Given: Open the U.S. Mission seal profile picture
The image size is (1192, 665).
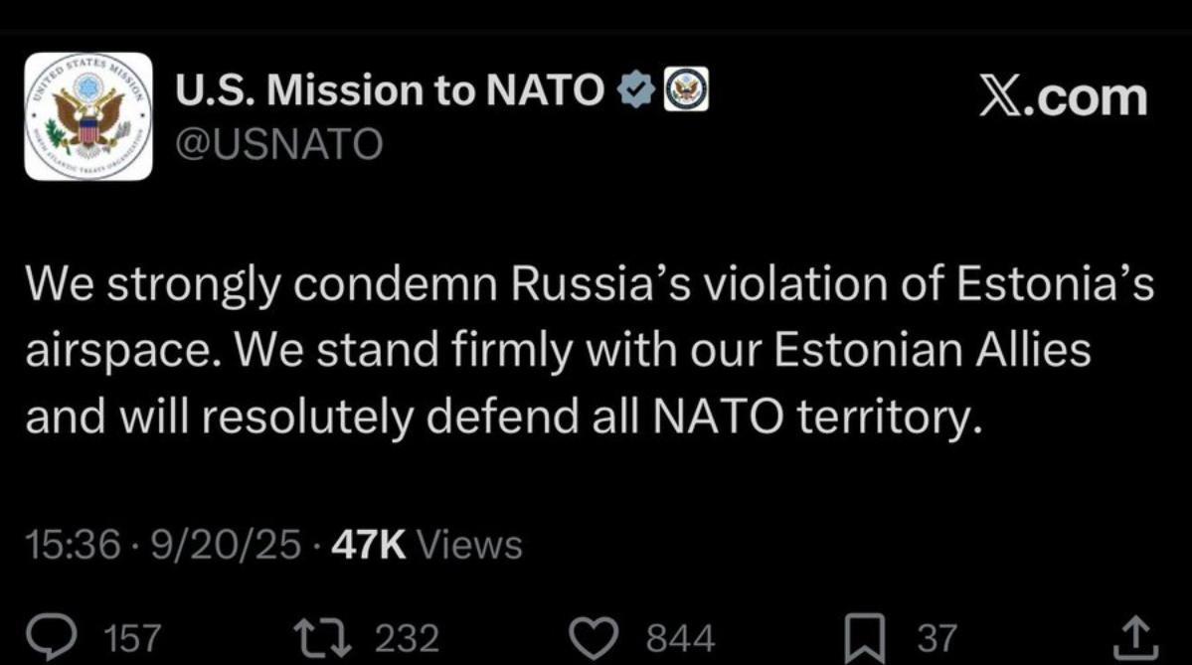Looking at the screenshot, I should coord(88,116).
